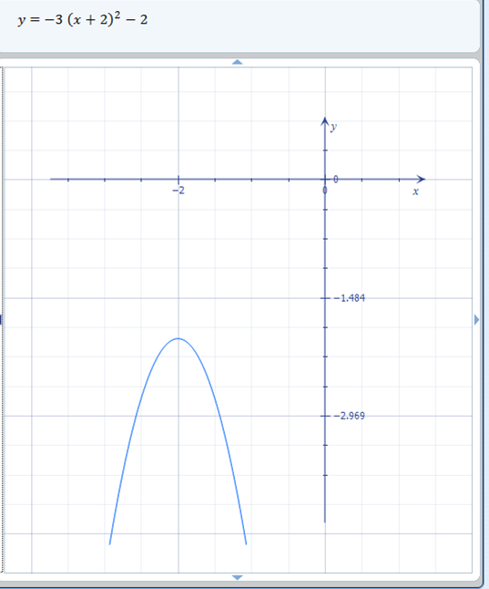
Task: Click the upward triangle above the graph
Action: [x=237, y=62]
